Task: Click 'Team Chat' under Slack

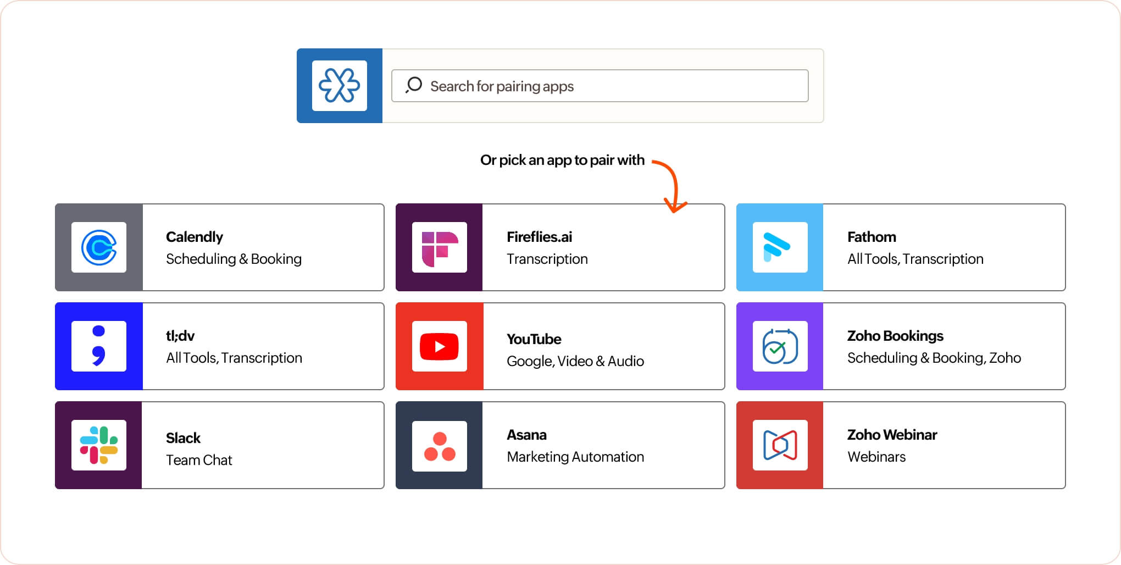Action: (x=199, y=460)
